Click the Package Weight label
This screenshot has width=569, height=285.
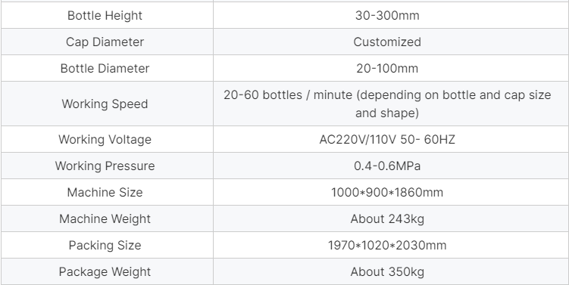[x=105, y=271]
